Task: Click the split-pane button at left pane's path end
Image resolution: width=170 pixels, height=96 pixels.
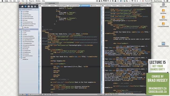Action: [99, 6]
